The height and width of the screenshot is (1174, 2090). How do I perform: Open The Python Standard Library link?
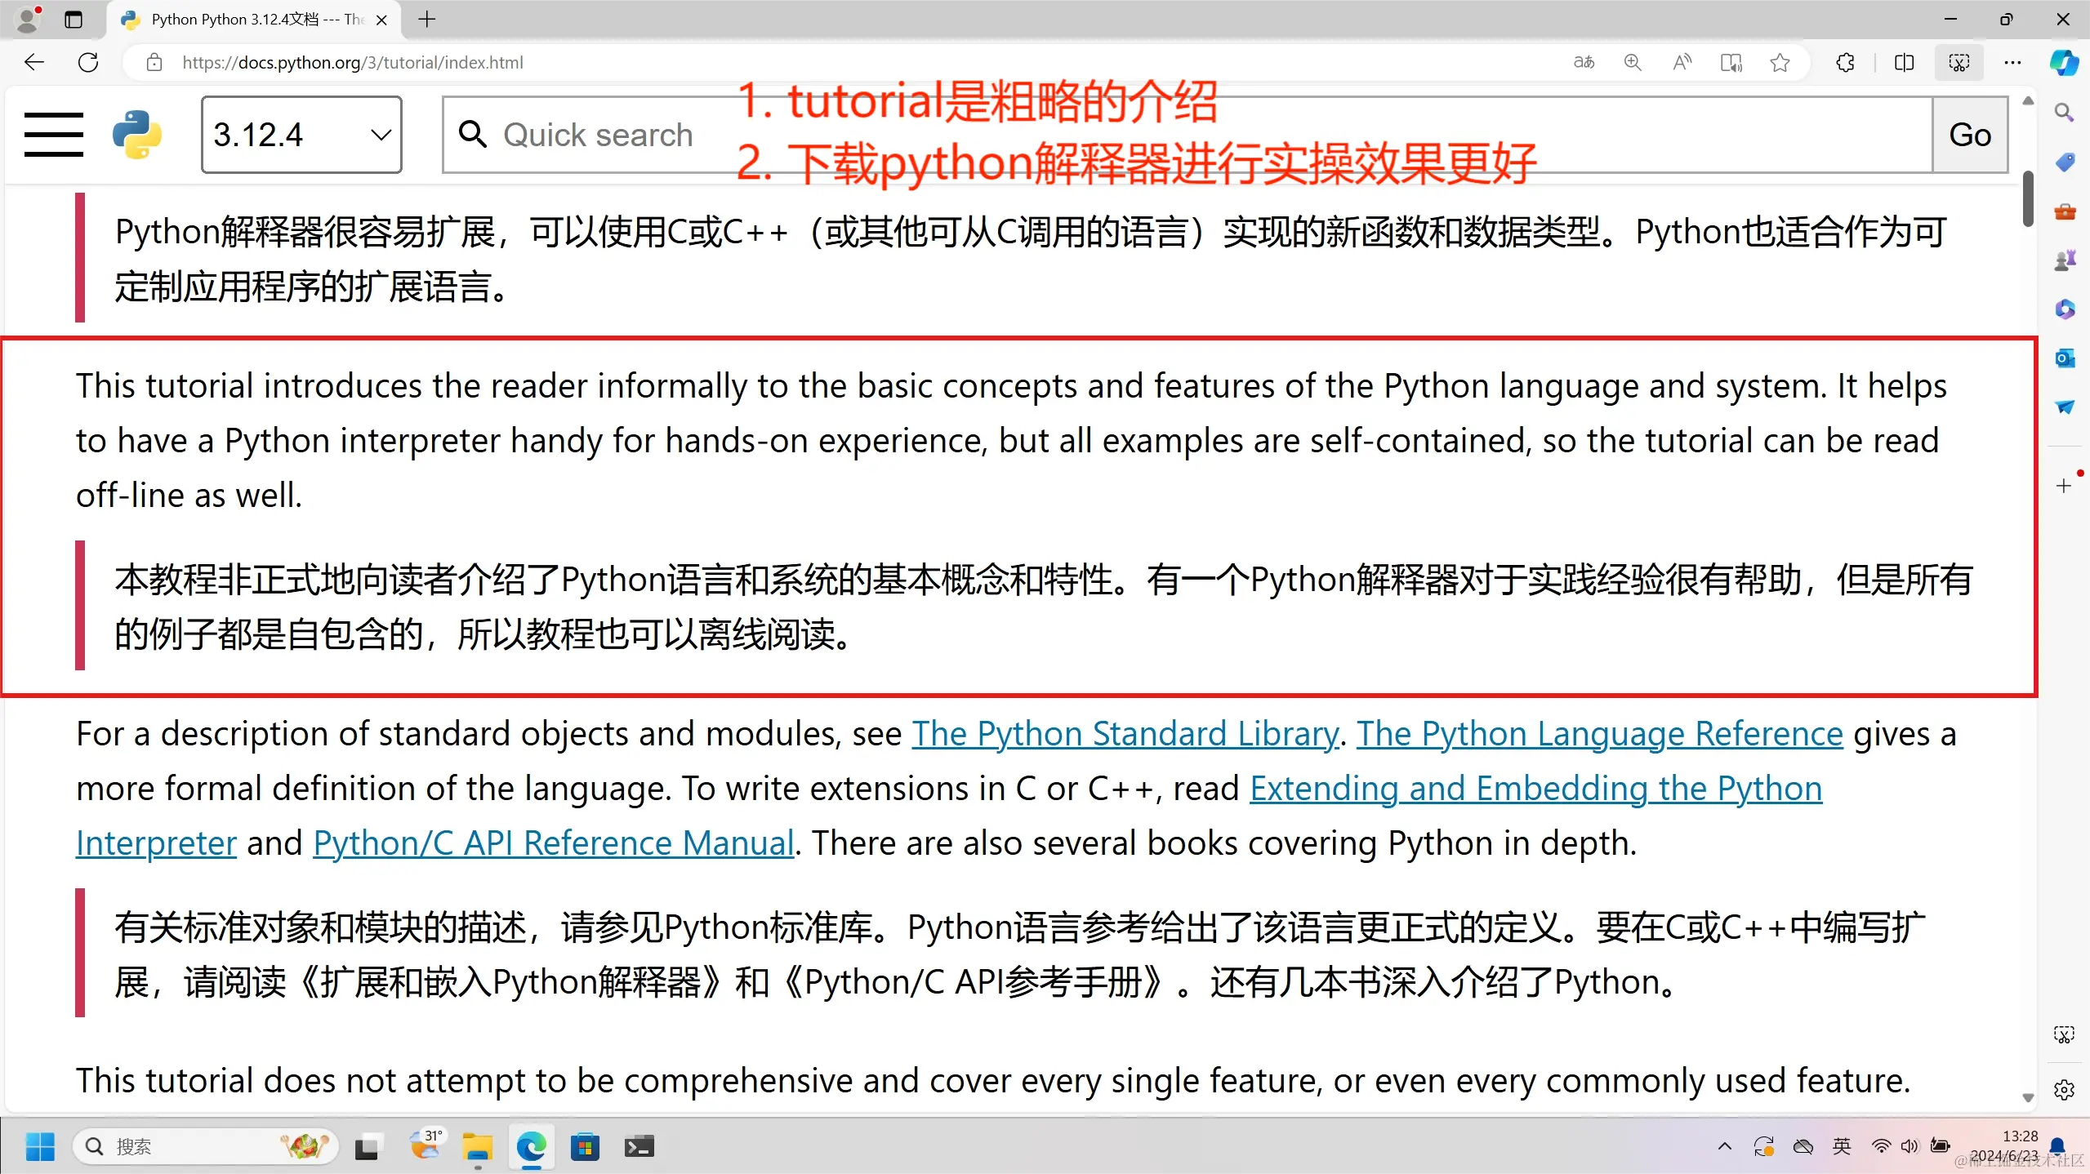tap(1125, 733)
